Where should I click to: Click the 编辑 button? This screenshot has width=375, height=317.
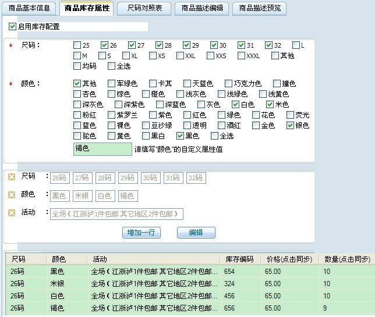(x=196, y=233)
